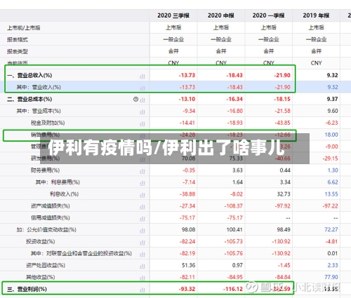Open chart icon for 对联营企业和合营企业的投资收益(%) row
The image size is (351, 298).
pos(143,255)
